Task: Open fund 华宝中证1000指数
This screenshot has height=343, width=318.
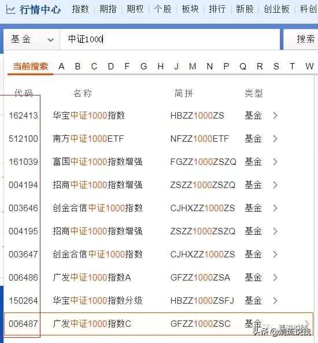Action: tap(89, 116)
